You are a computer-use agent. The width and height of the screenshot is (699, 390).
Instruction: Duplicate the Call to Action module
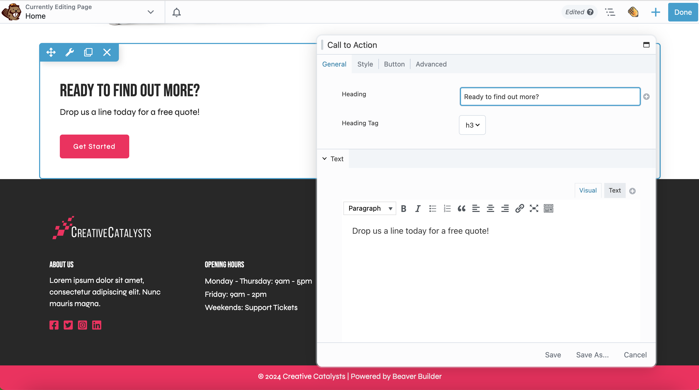pyautogui.click(x=88, y=52)
